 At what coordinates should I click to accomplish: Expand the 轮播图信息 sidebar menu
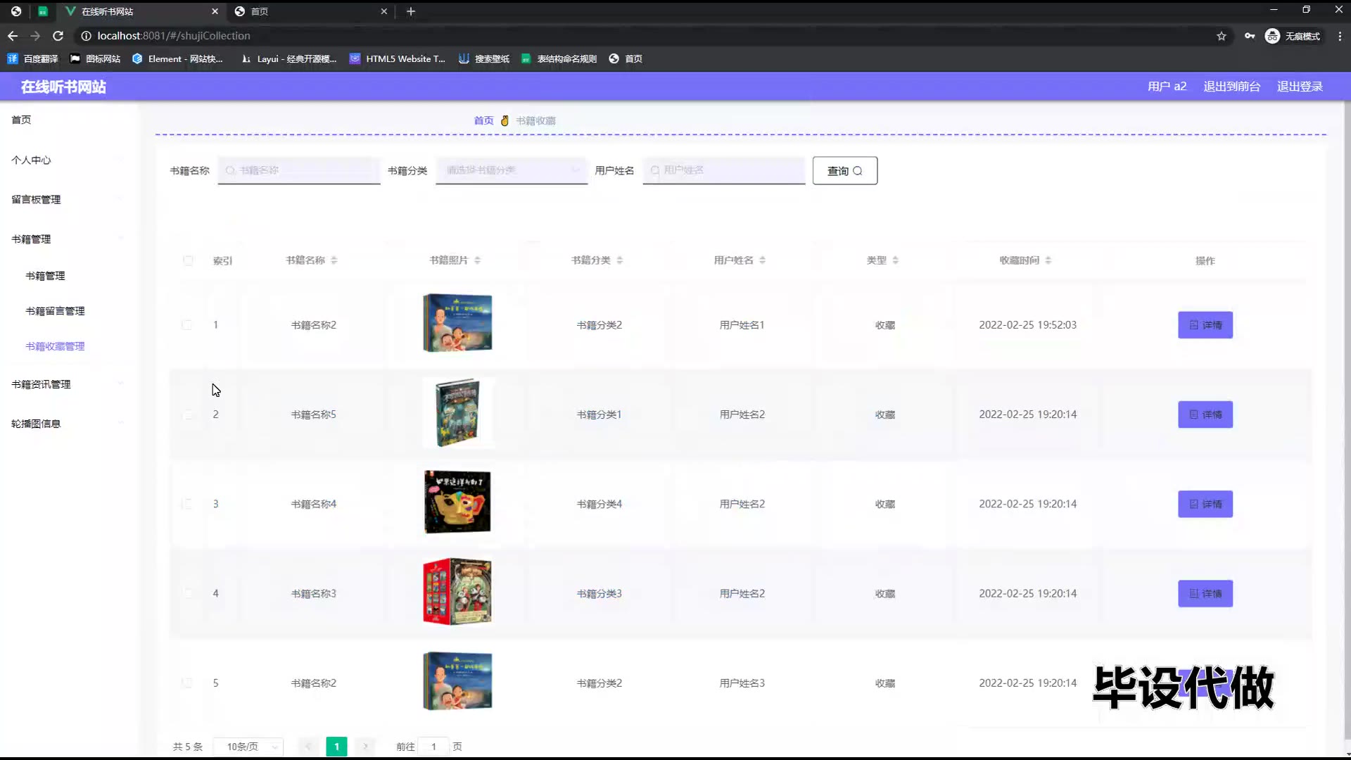click(68, 424)
